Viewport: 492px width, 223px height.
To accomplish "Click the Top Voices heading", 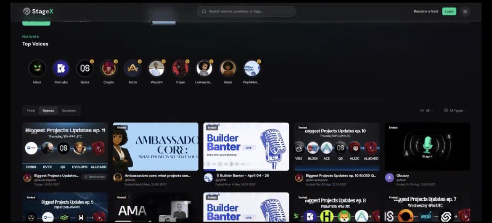I will [35, 44].
